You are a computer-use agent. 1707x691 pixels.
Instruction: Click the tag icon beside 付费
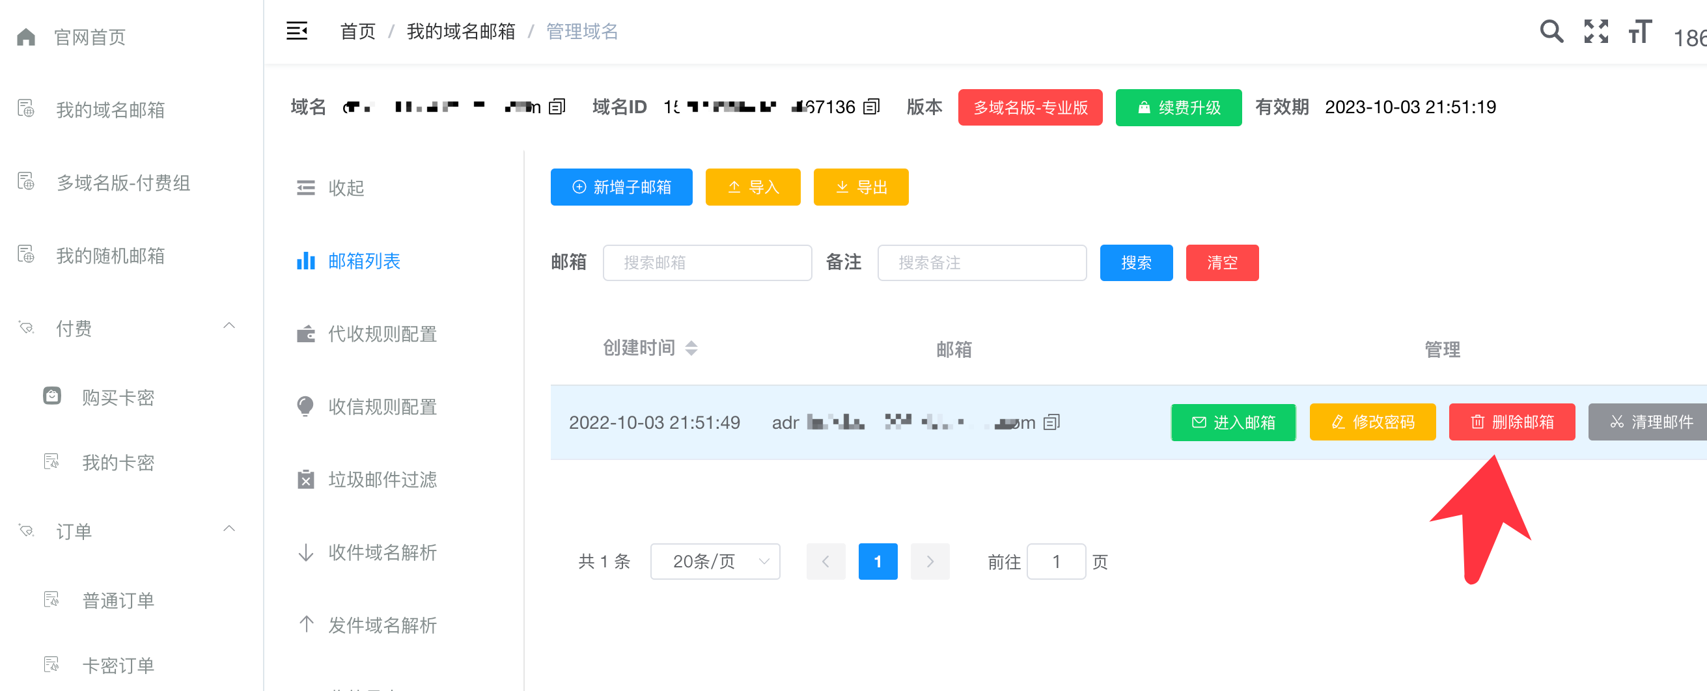26,327
